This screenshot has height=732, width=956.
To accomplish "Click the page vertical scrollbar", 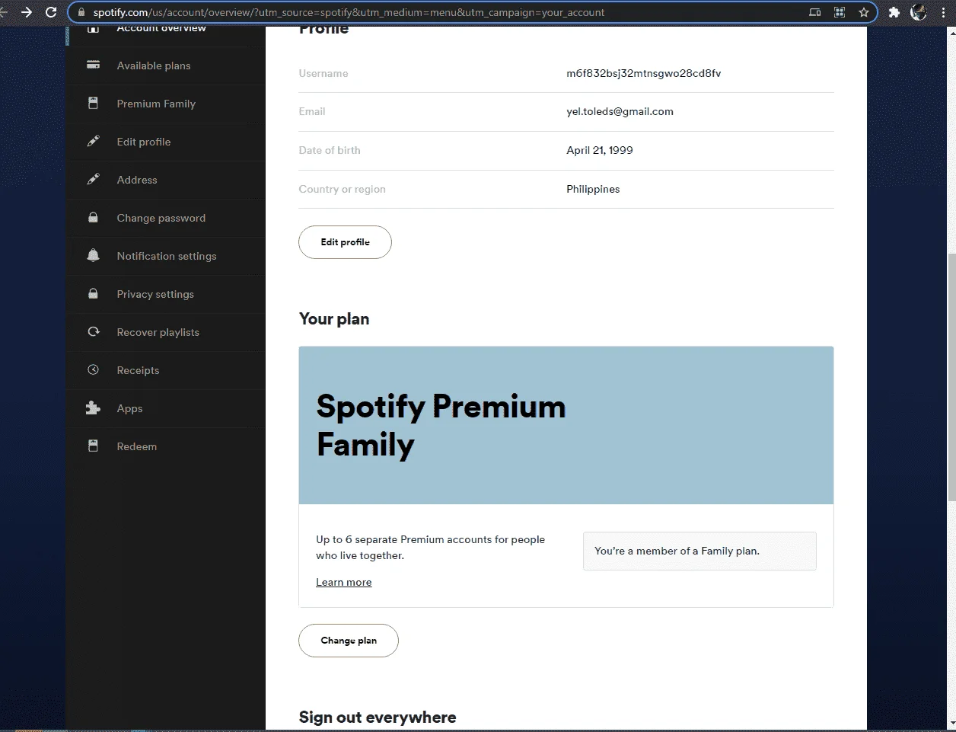I will tap(951, 377).
